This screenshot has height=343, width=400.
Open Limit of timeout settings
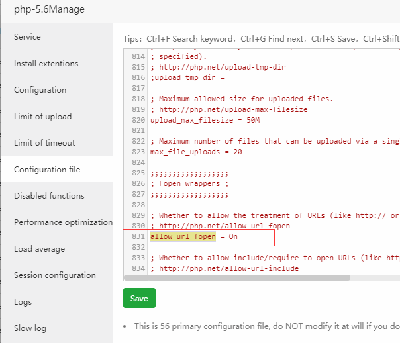point(44,143)
